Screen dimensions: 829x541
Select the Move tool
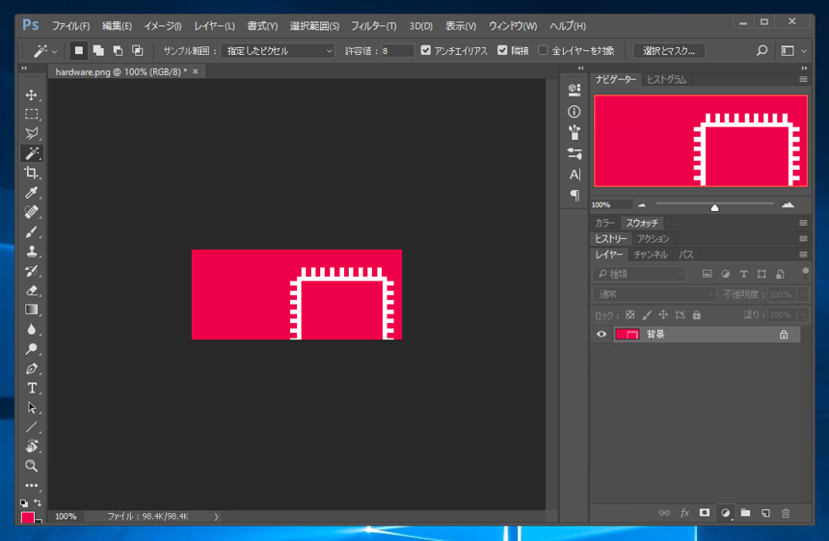31,95
